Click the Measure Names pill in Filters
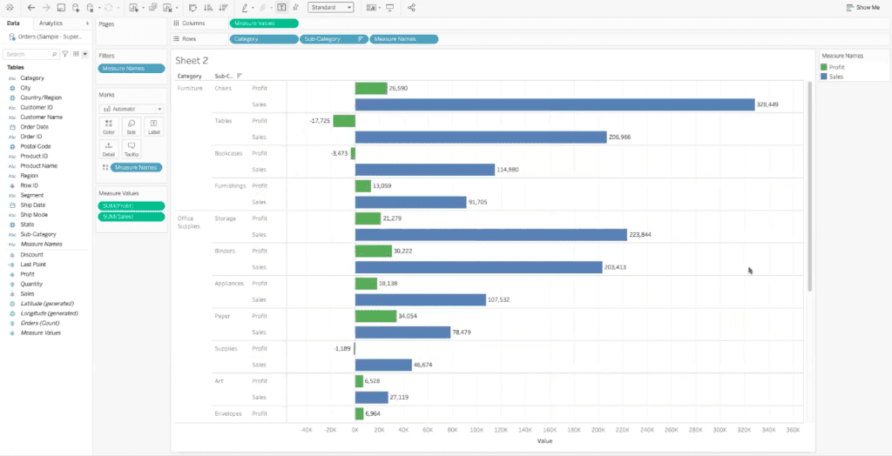Image resolution: width=892 pixels, height=456 pixels. coord(132,68)
